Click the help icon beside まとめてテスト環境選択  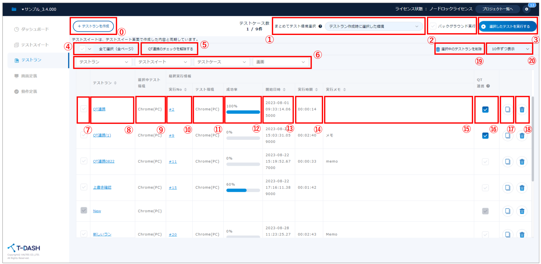point(320,26)
